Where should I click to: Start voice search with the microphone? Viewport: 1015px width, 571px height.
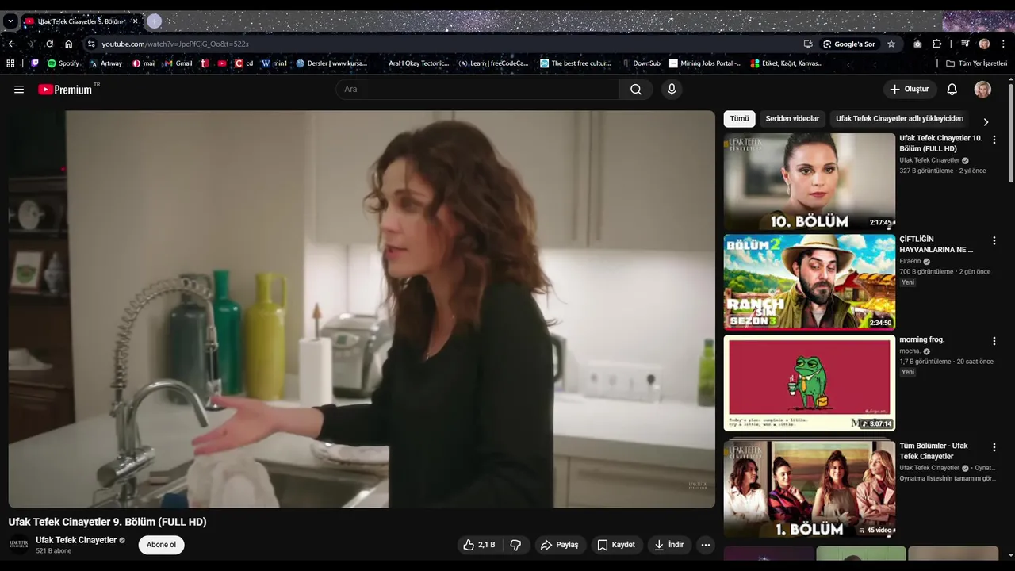[672, 90]
